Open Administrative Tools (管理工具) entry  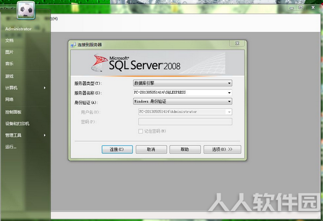(13, 135)
